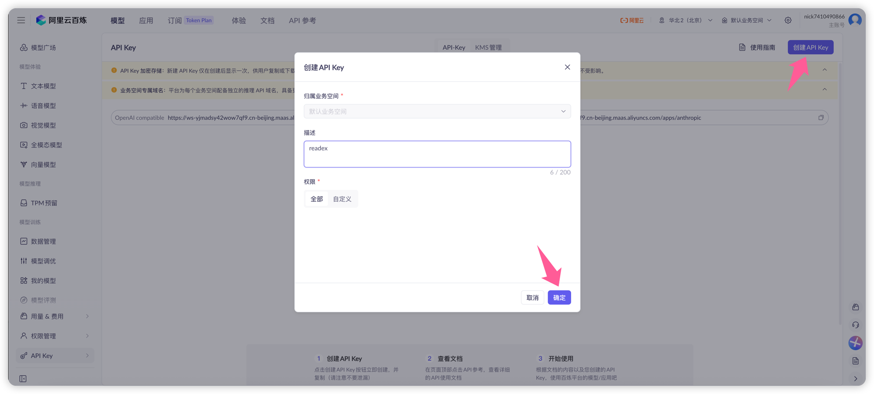
Task: Open the hamburger menu icon
Action: pyautogui.click(x=21, y=20)
